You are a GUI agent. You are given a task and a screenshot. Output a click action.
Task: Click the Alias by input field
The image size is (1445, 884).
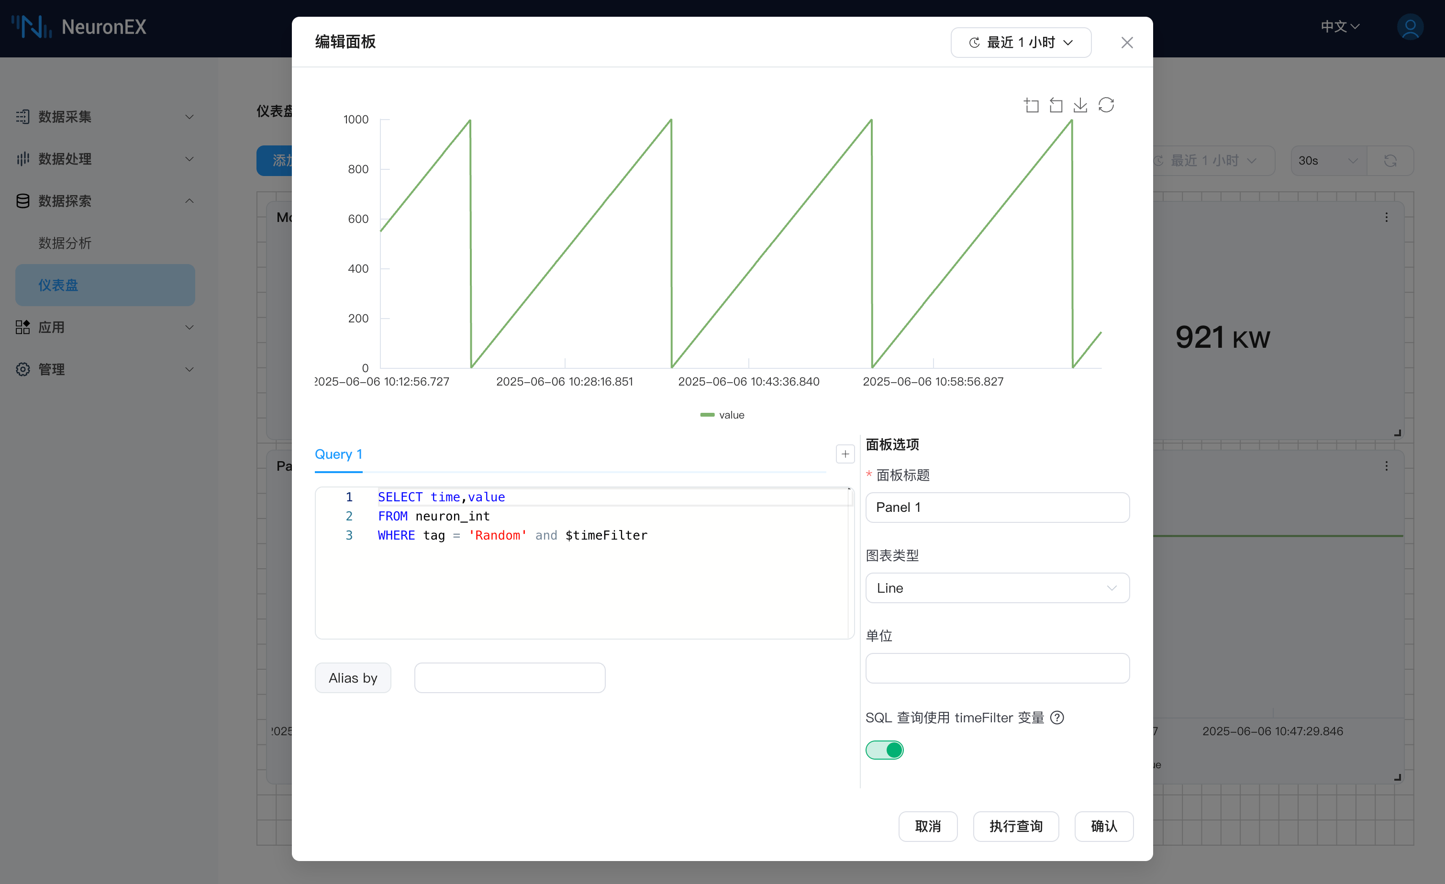click(x=509, y=678)
